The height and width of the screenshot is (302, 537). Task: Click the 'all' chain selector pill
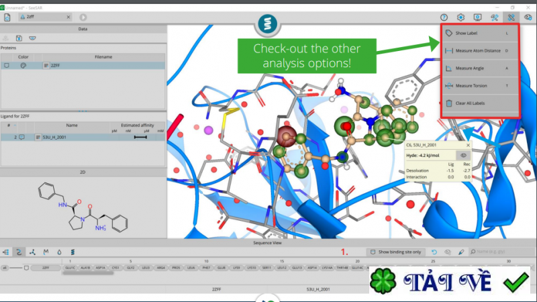(x=5, y=268)
